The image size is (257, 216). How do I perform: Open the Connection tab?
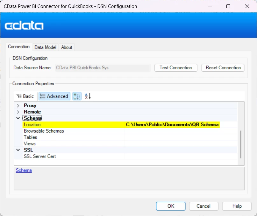click(19, 47)
